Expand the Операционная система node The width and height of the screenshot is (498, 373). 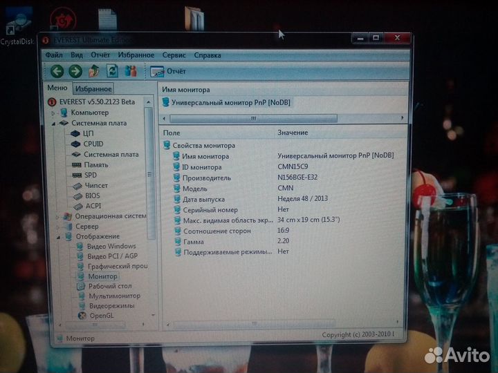[57, 217]
